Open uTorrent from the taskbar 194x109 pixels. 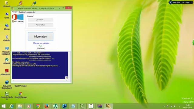pyautogui.click(x=55, y=106)
